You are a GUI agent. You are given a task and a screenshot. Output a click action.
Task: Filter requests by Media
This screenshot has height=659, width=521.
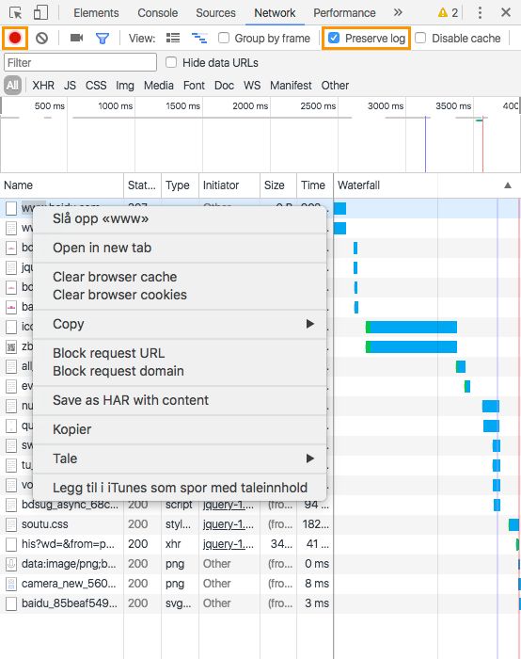(x=158, y=86)
